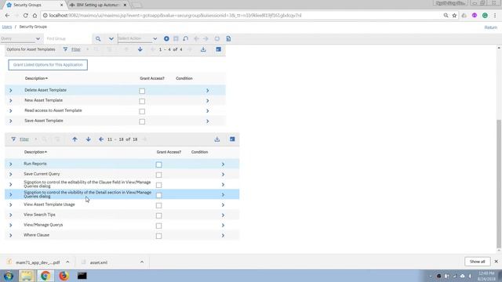Screen dimensions: 502x282
Task: Click the New Group plus icon
Action: click(166, 38)
